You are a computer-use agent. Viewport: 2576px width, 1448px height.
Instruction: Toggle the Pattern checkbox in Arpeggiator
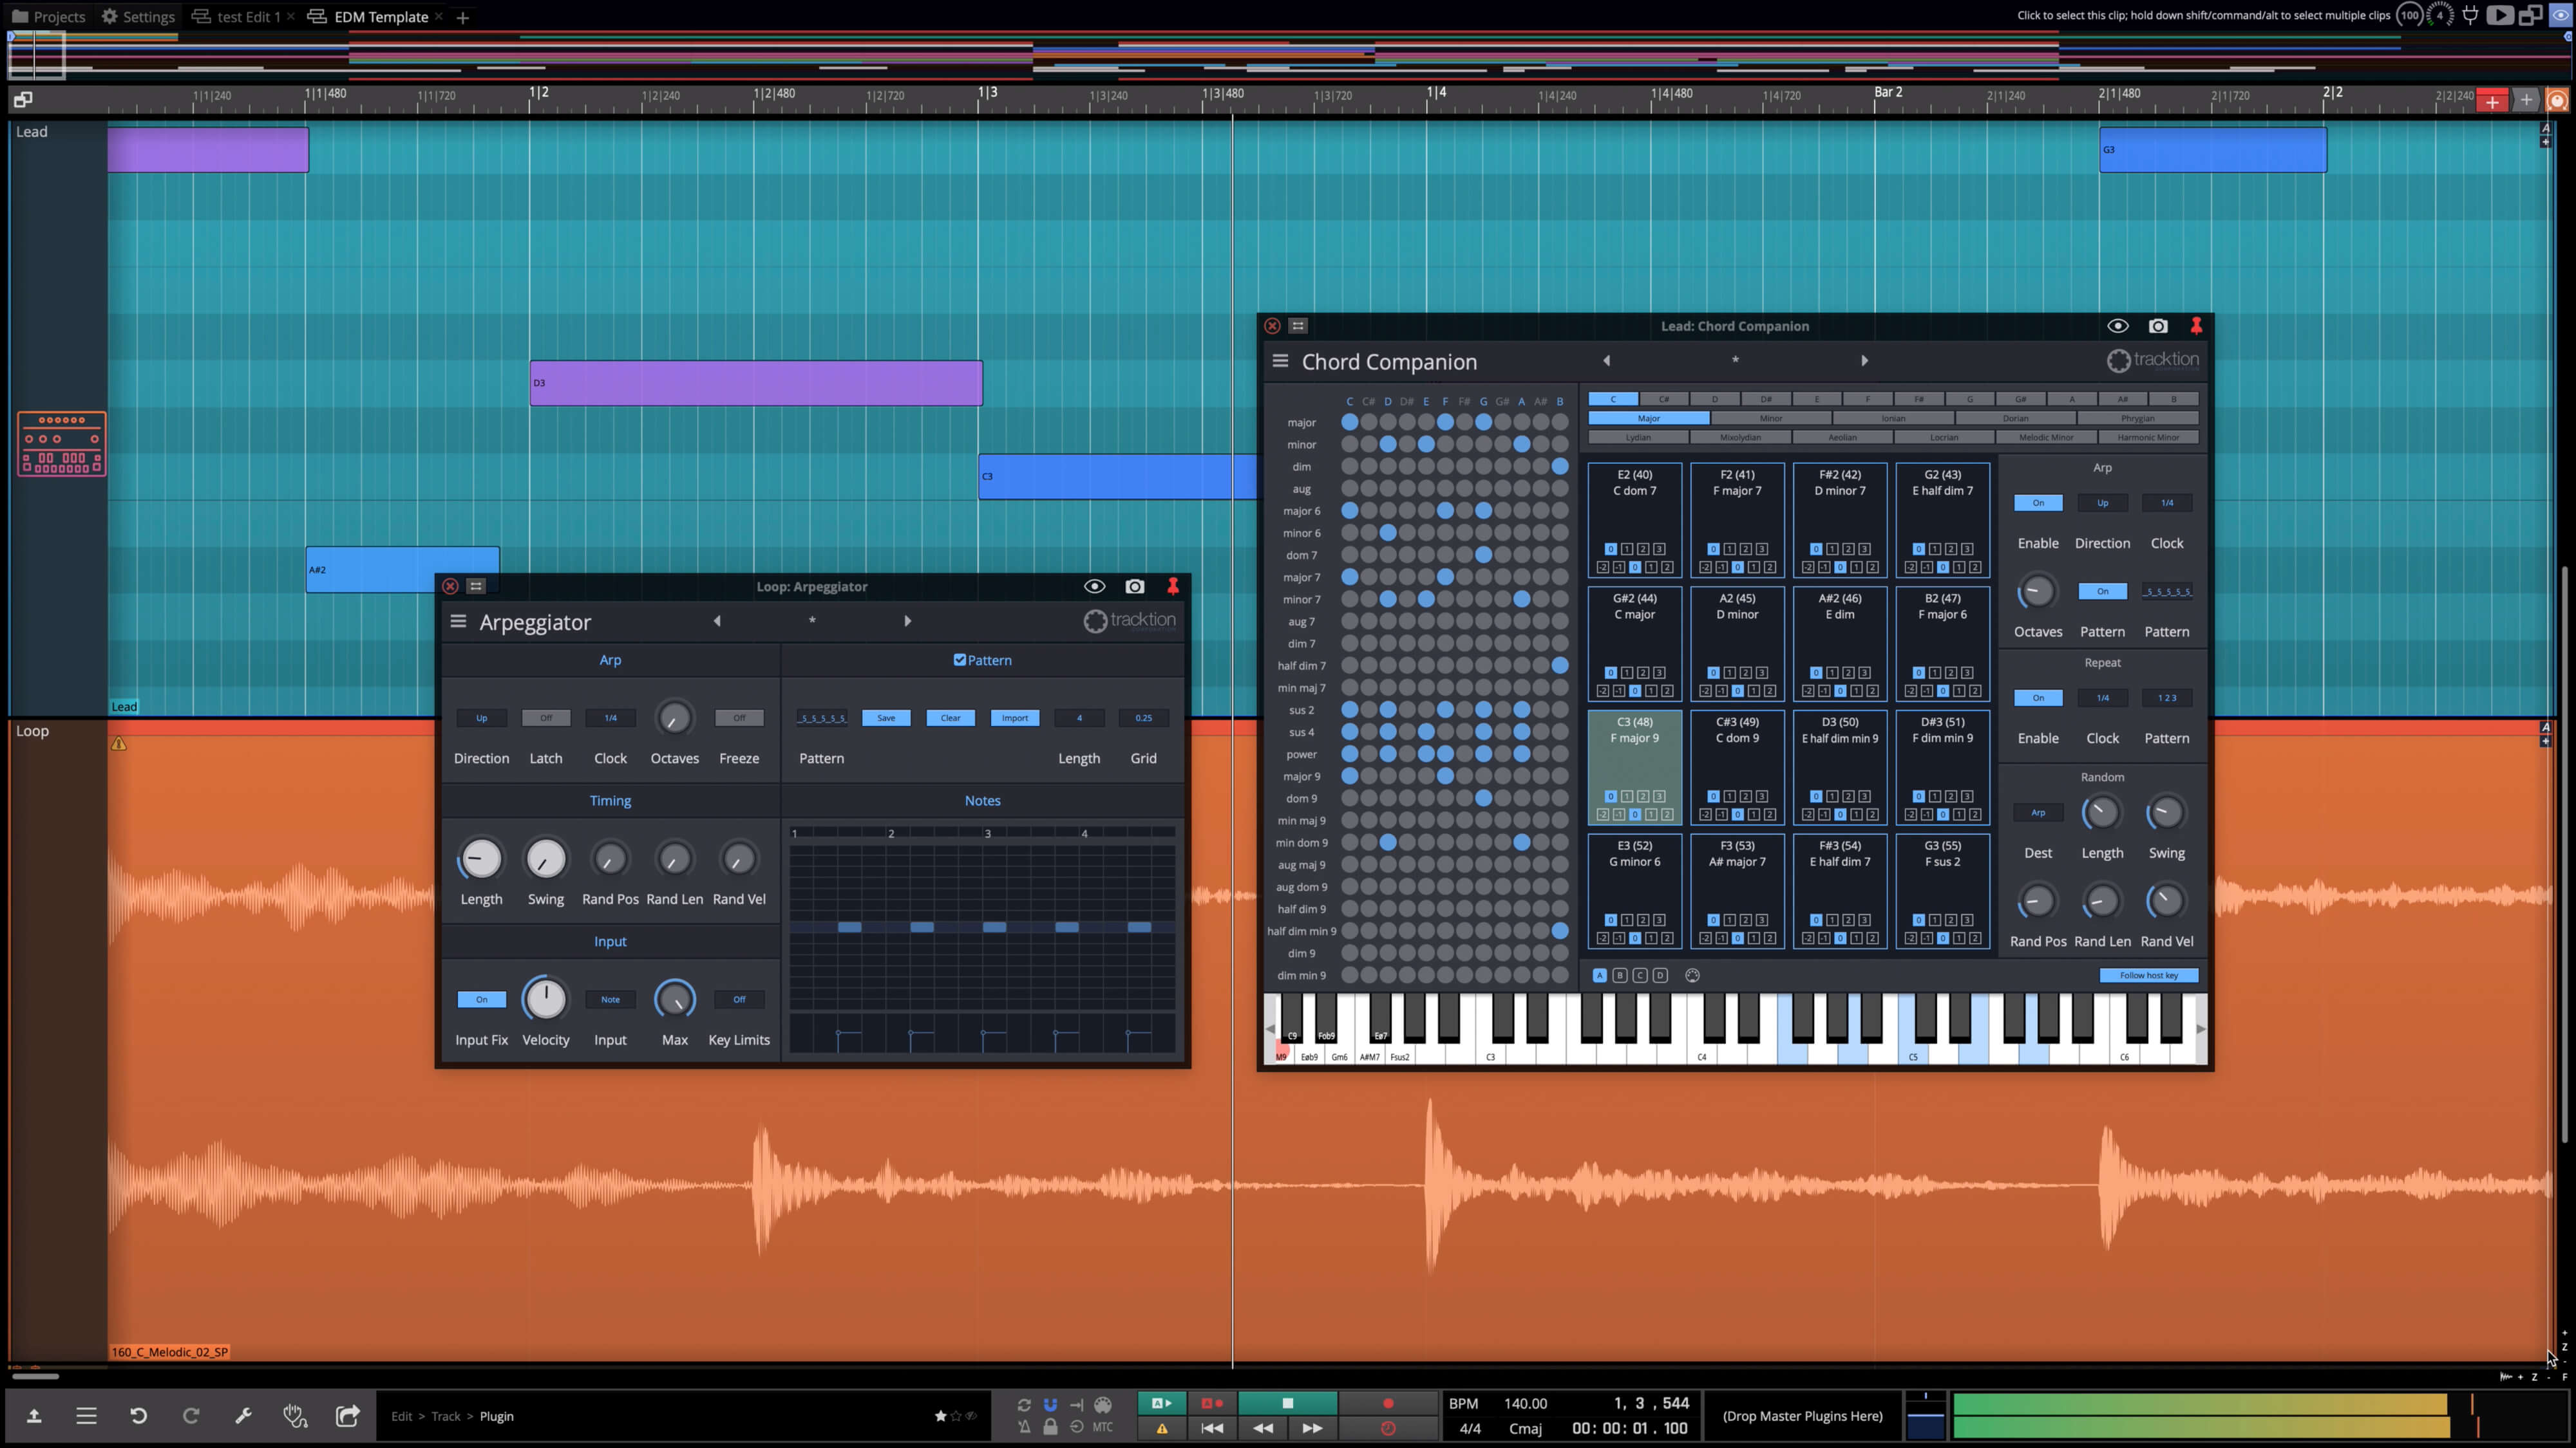[x=960, y=660]
